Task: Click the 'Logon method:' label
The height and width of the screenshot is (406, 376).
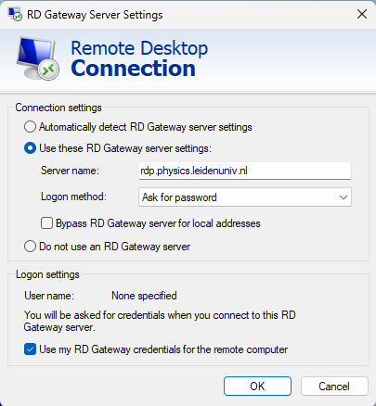Action: (73, 197)
